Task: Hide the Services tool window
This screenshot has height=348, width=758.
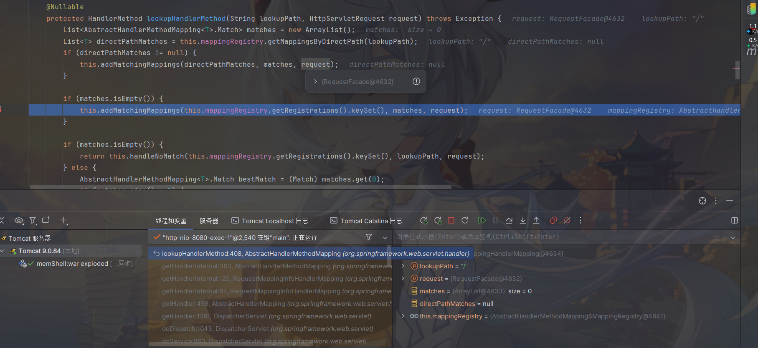Action: pos(730,201)
